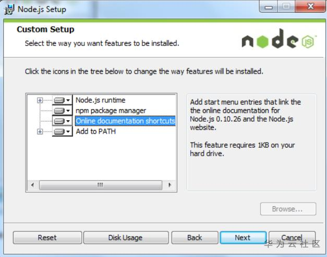The image size is (327, 257).
Task: Click the node.js logo in header
Action: pyautogui.click(x=279, y=39)
